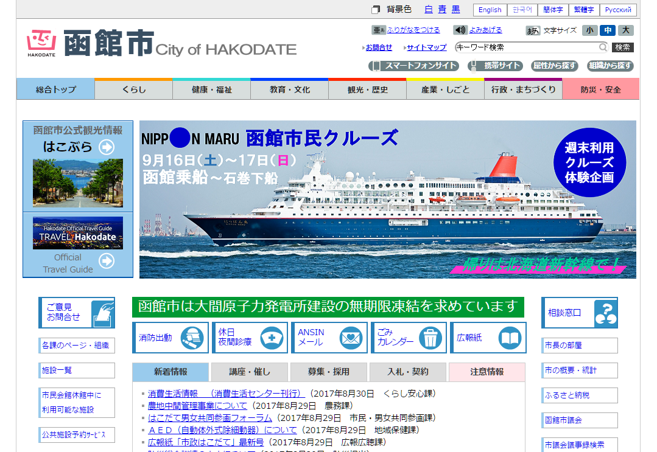Select the 注意情報 tab
Viewport: 657px width, 452px height.
[x=487, y=372]
